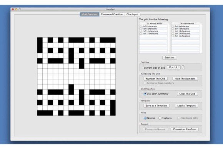223x149 pixels.
Task: Click the 'Current size of grid' label
Action: [x=155, y=68]
